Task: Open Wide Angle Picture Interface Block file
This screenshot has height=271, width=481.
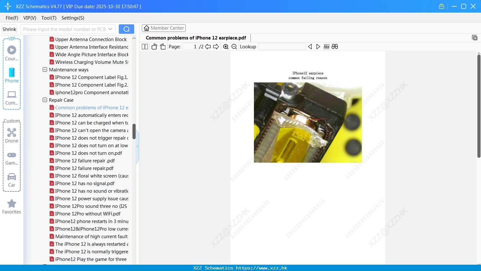Action: coord(89,54)
